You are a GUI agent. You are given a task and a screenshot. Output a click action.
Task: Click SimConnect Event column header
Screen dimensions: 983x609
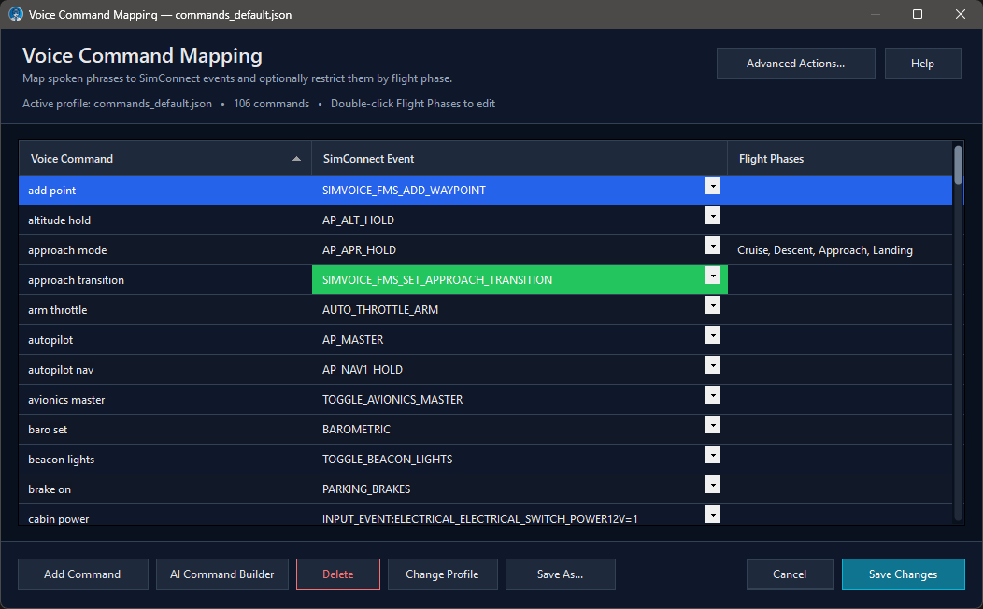(520, 159)
